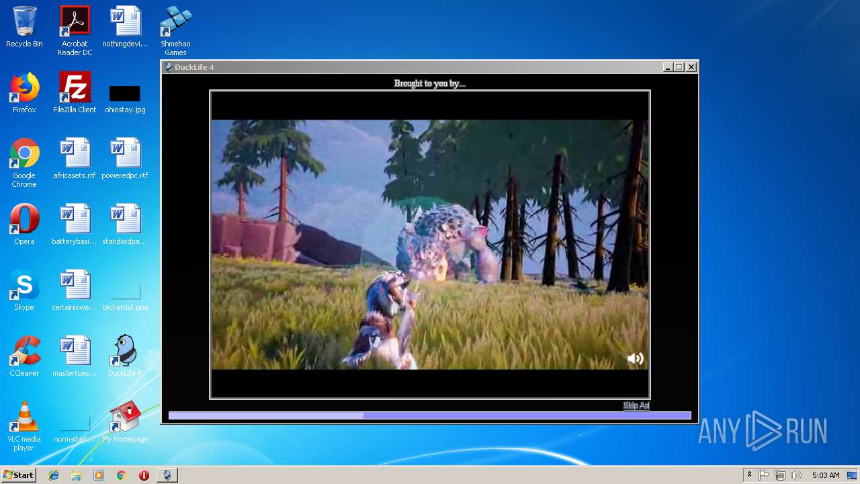The width and height of the screenshot is (860, 484).
Task: Close the DuckLife 4 window
Action: [691, 67]
